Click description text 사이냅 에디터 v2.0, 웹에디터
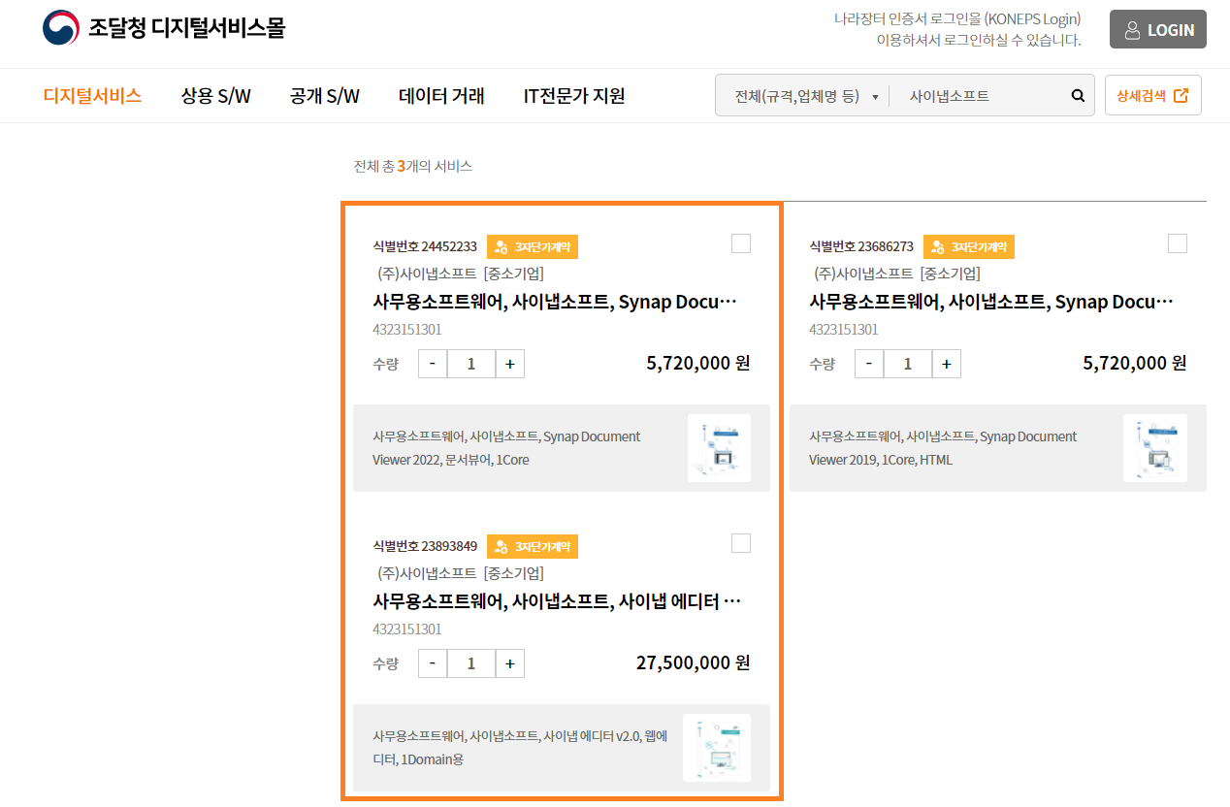 pos(520,748)
